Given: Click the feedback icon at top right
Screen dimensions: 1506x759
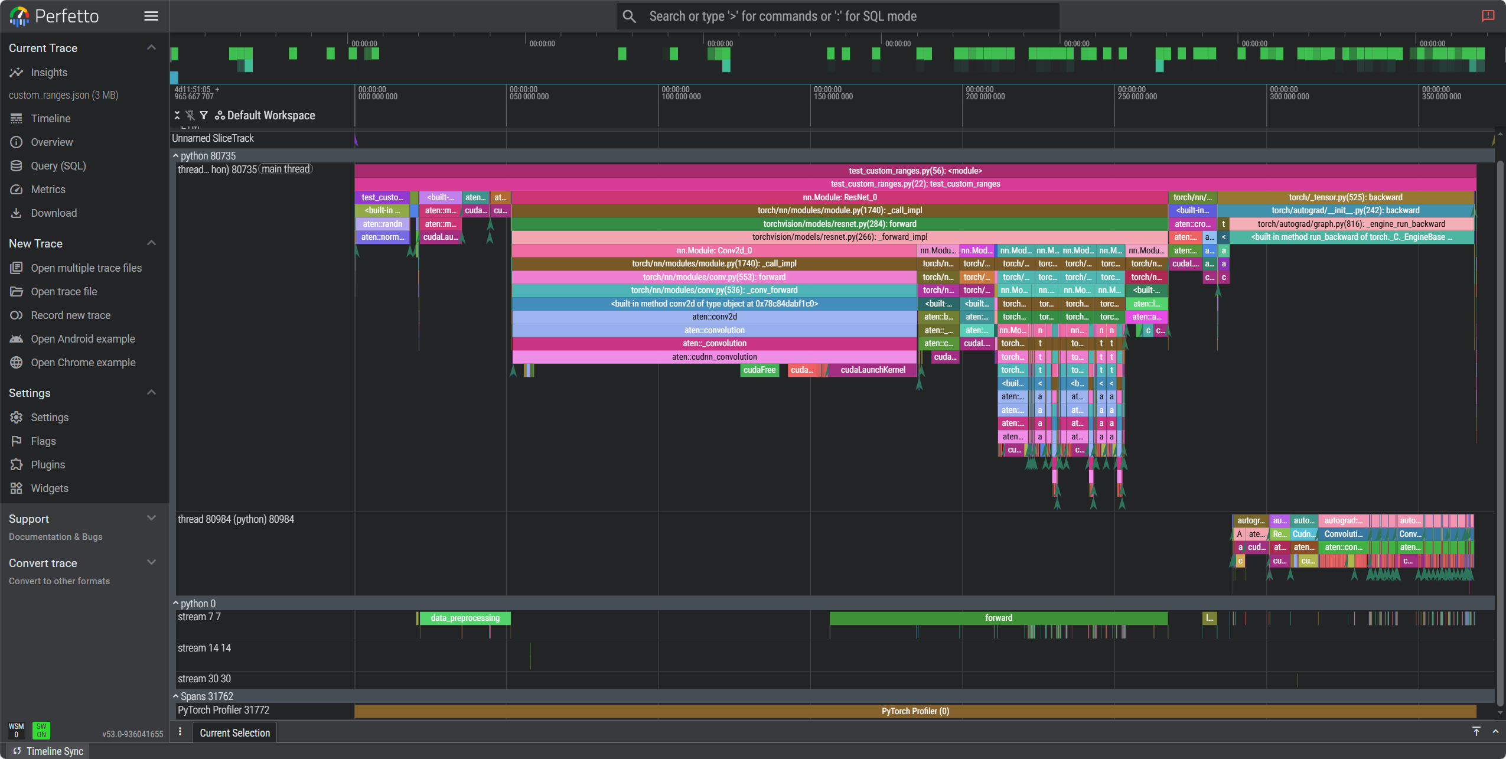Looking at the screenshot, I should coord(1488,16).
